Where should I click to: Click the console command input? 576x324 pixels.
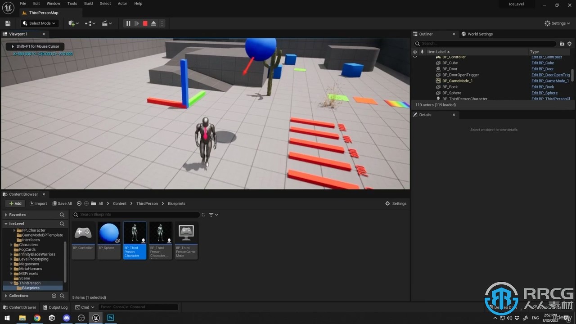[x=138, y=307]
